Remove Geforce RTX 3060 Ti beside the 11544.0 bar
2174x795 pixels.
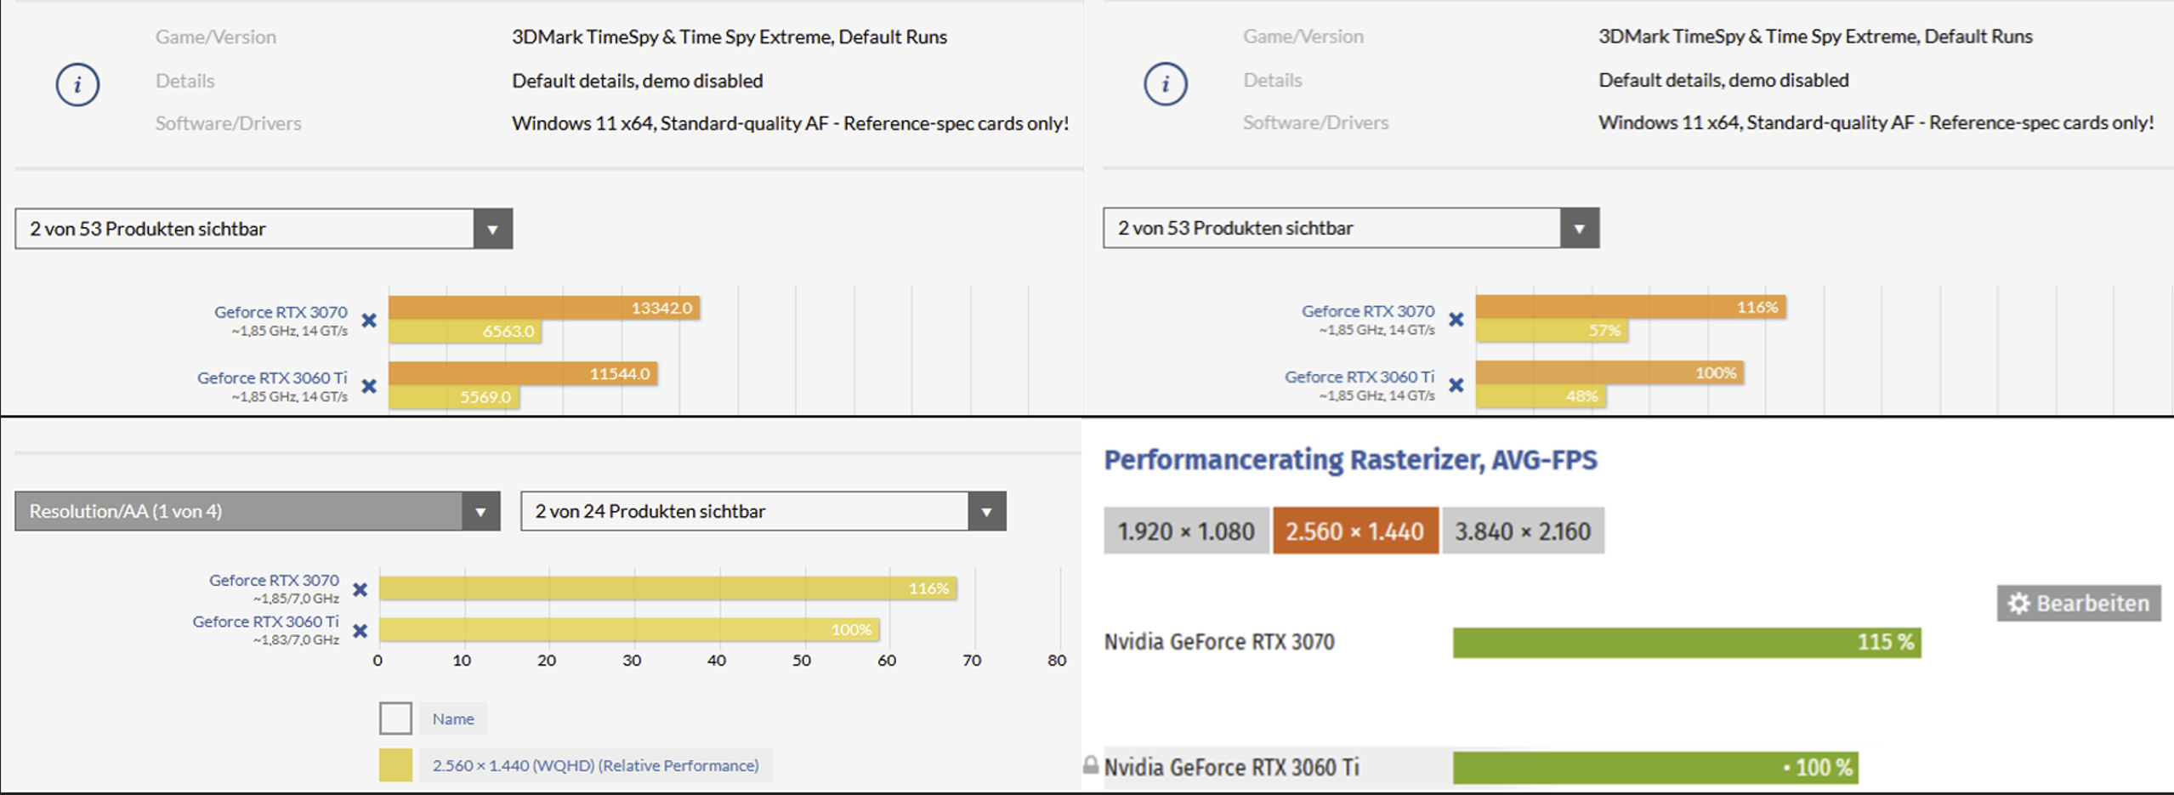tap(369, 386)
